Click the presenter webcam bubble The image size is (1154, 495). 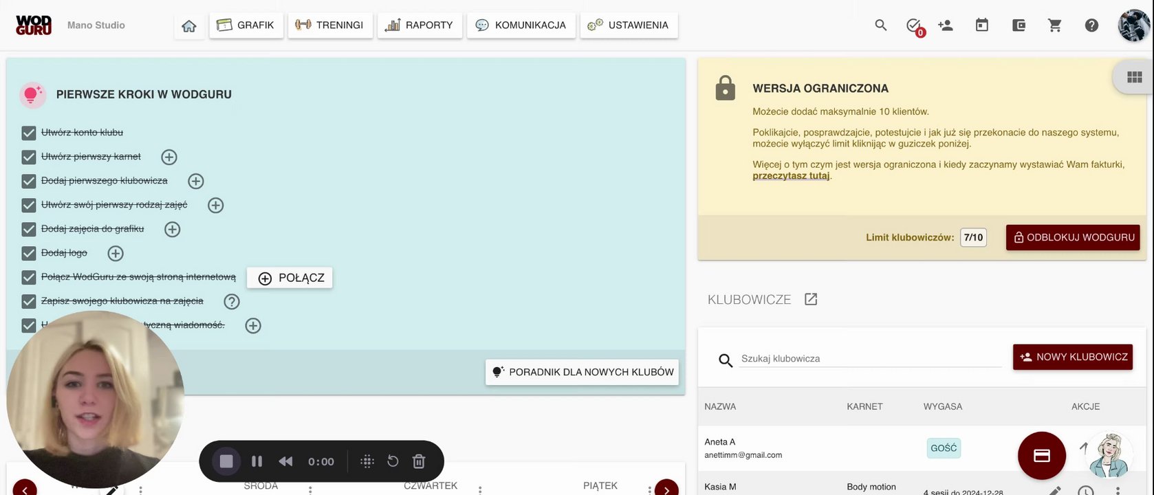point(96,399)
